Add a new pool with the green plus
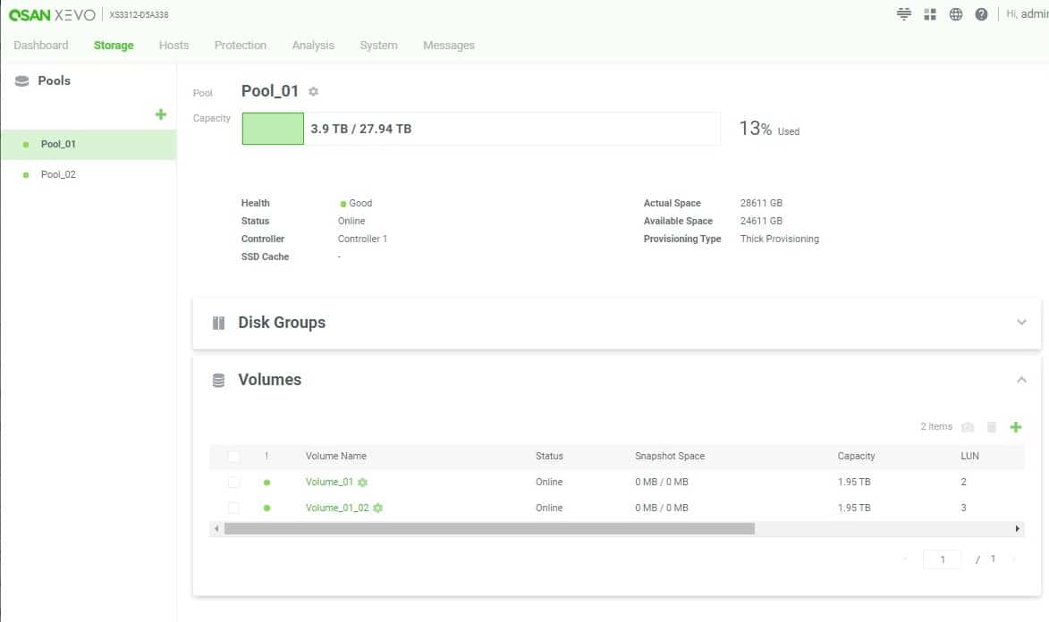 coord(161,114)
